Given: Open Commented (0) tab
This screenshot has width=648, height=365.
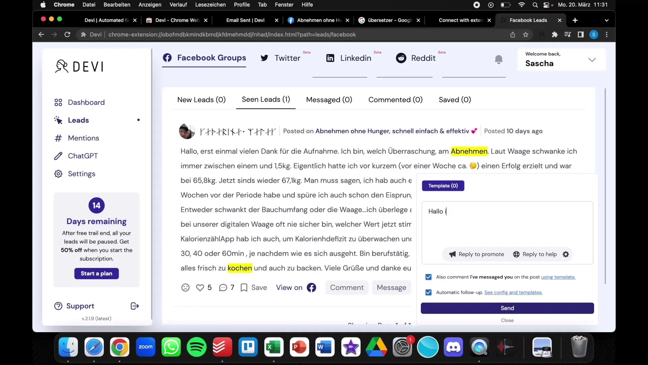Looking at the screenshot, I should pos(395,100).
